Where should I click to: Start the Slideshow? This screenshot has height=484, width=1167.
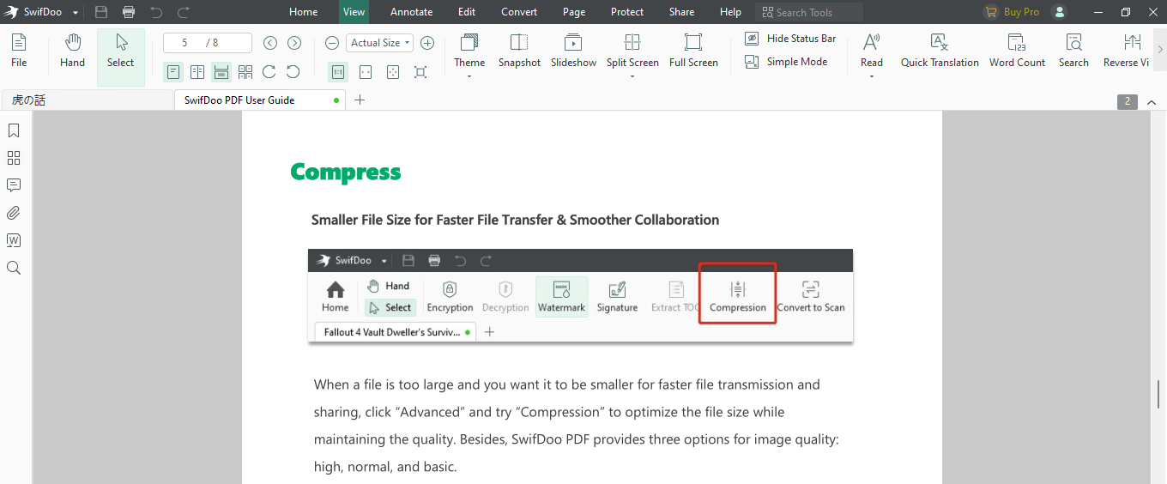tap(573, 51)
